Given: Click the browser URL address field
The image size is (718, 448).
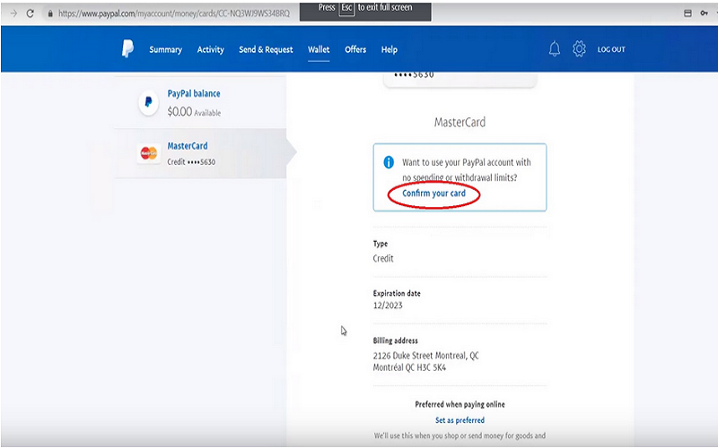Looking at the screenshot, I should tap(174, 13).
